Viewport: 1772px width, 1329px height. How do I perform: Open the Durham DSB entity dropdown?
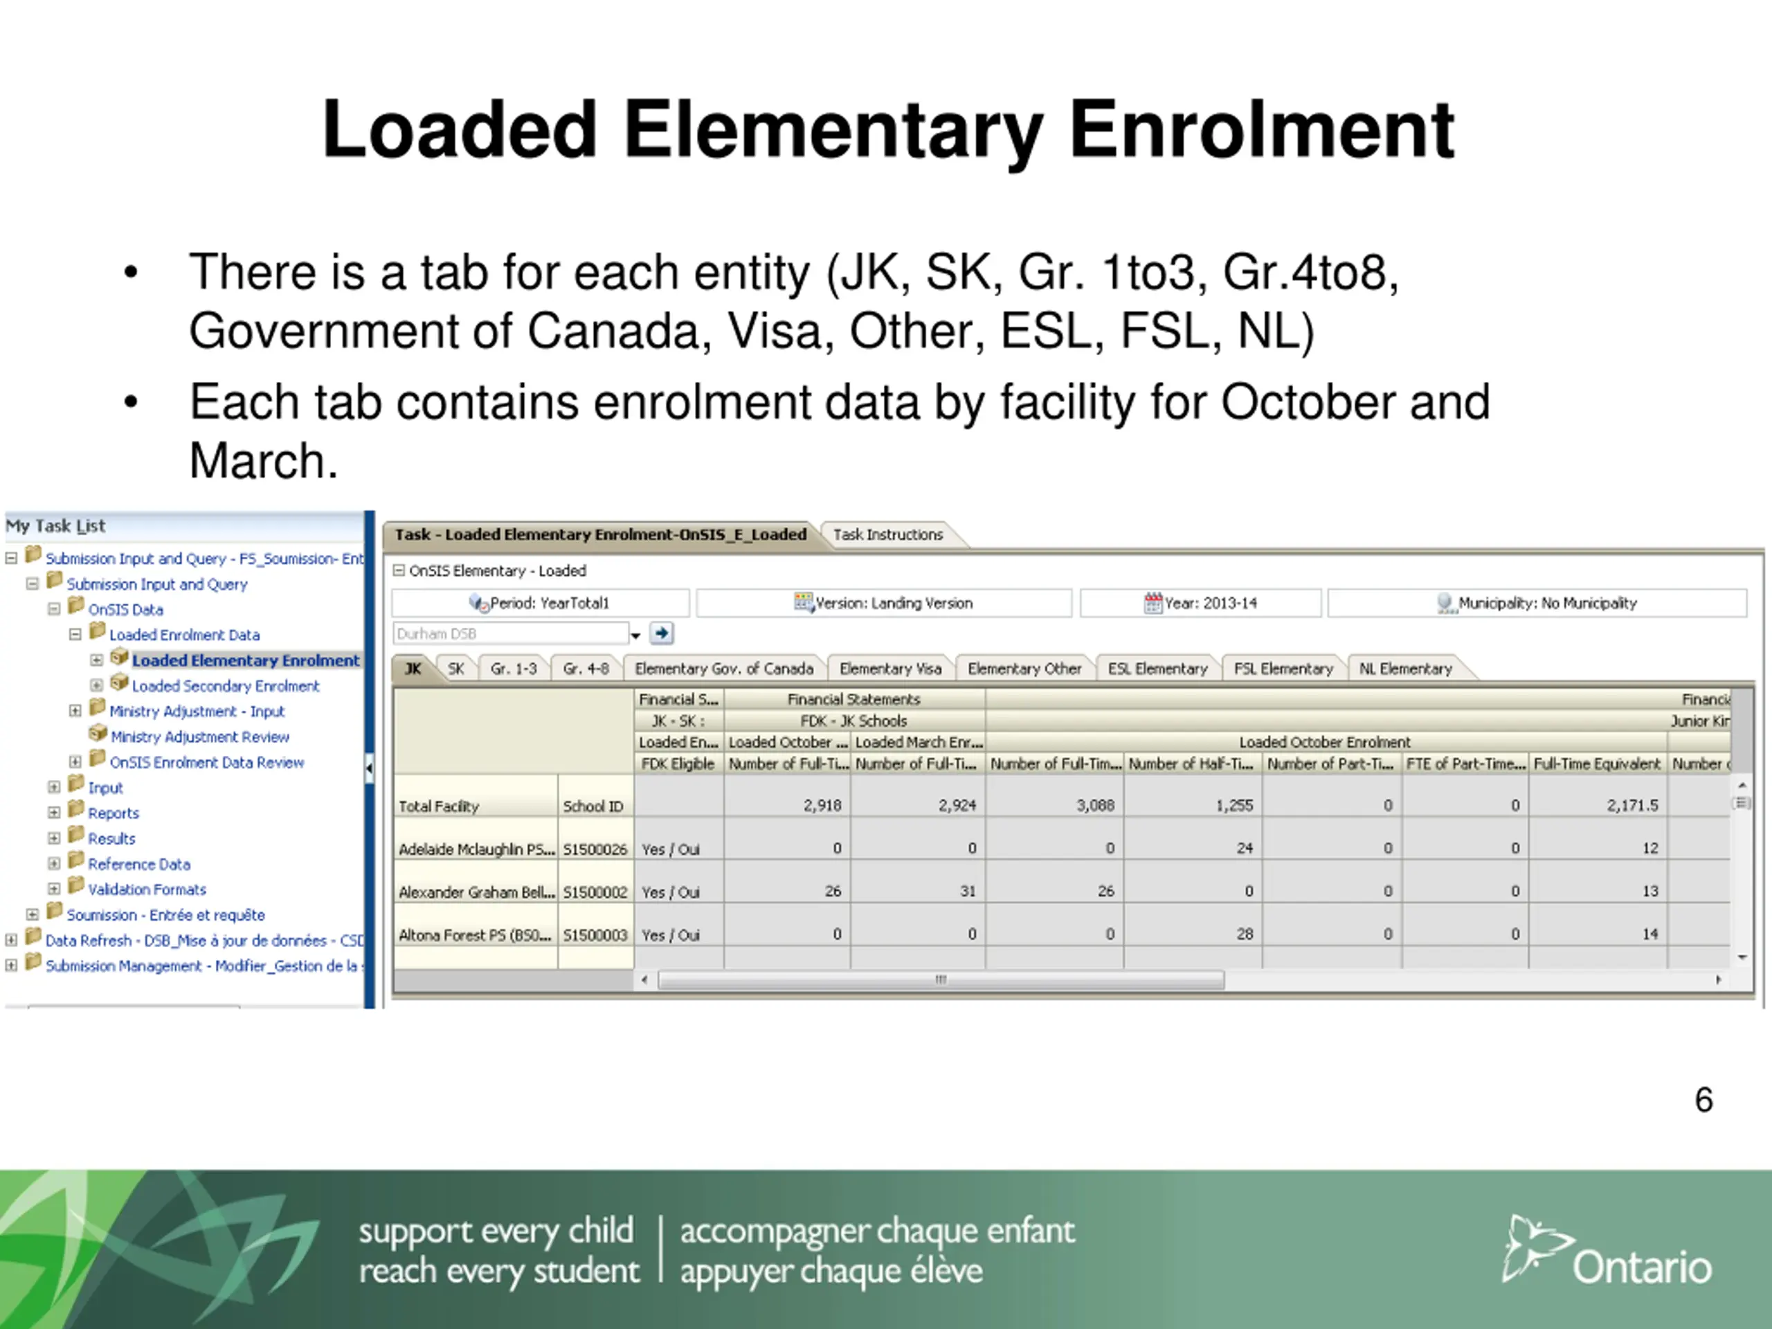click(635, 635)
